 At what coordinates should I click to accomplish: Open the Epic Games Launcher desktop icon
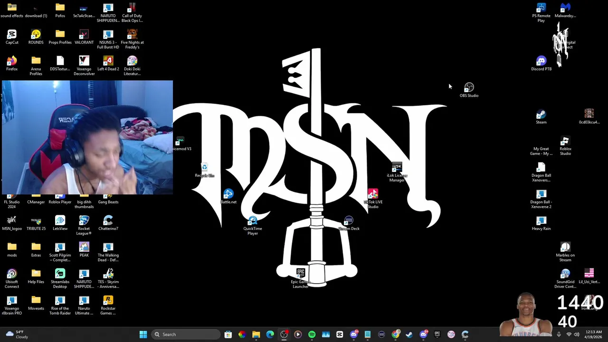coord(300,278)
